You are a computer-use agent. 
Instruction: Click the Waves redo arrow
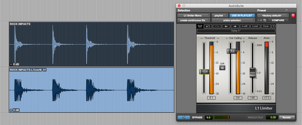click(x=217, y=26)
